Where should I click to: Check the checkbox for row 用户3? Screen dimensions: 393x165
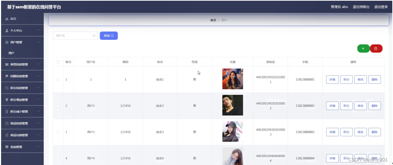coord(58,132)
